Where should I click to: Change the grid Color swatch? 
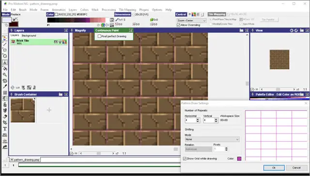tap(239, 159)
